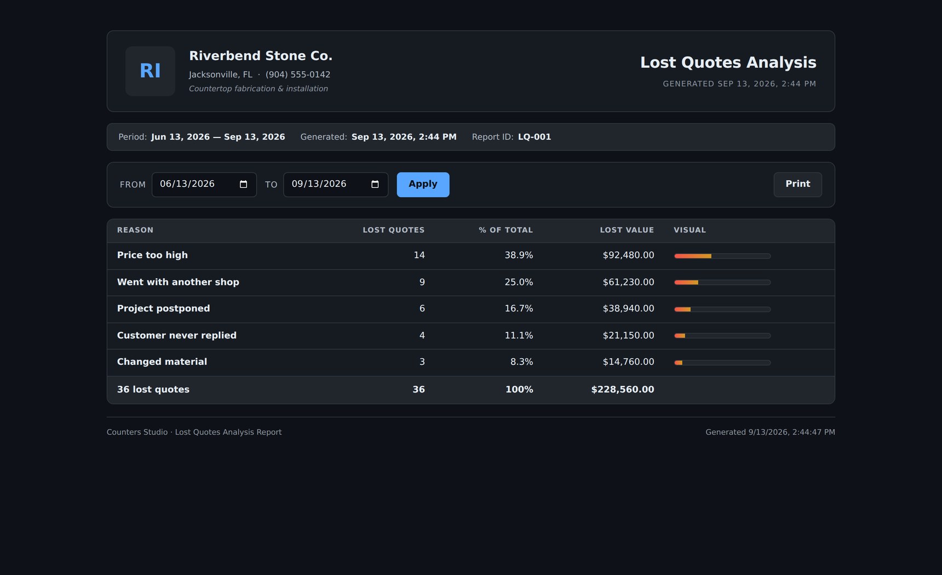Click the 14 lost quotes count
Screen dimensions: 942x575
coord(419,255)
